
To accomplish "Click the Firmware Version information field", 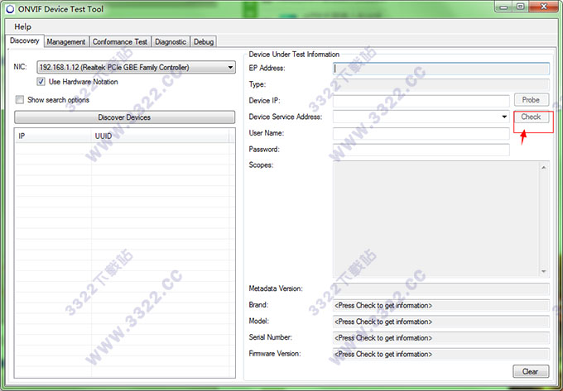I will coord(441,354).
